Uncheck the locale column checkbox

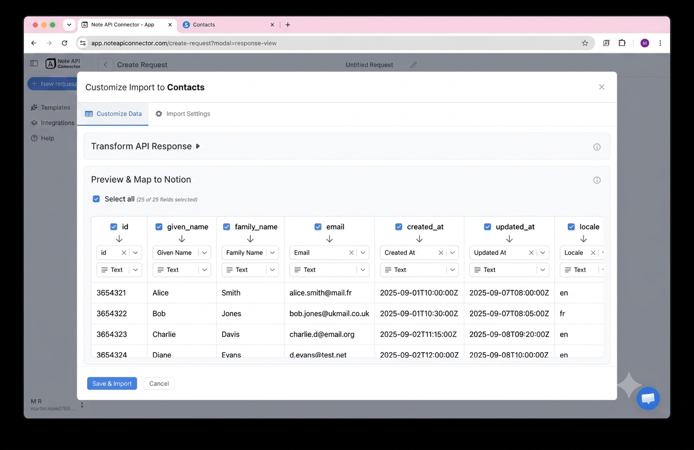[x=571, y=227]
